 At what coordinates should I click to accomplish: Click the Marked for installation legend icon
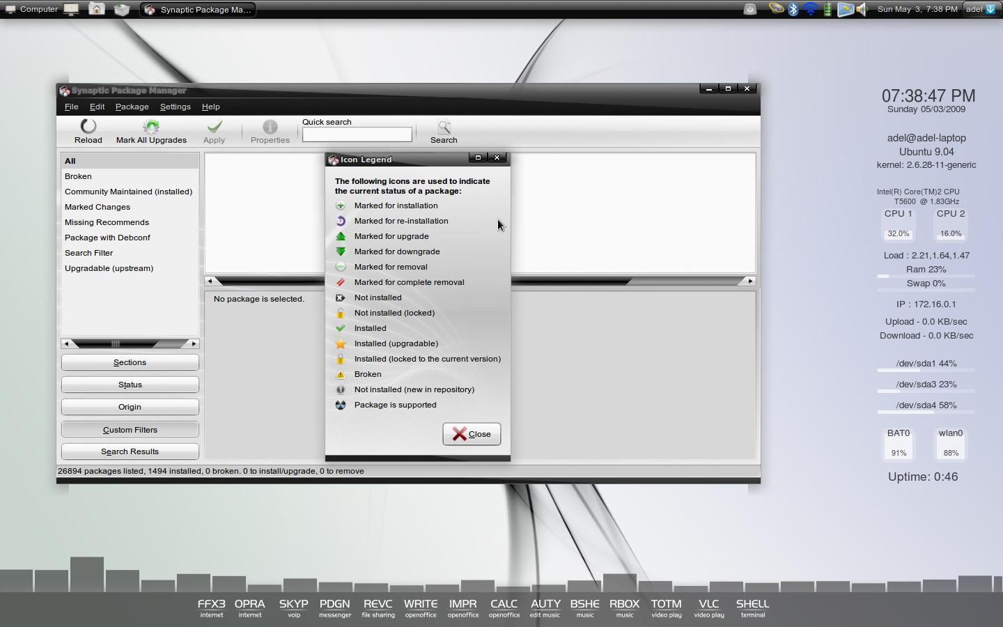tap(341, 206)
